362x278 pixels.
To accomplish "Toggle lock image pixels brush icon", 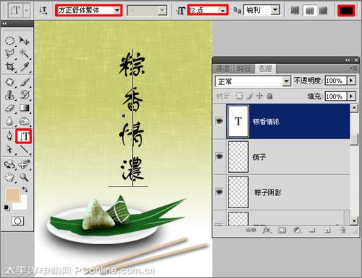I will [250, 96].
